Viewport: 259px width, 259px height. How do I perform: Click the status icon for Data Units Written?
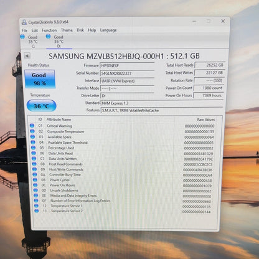point(34,159)
